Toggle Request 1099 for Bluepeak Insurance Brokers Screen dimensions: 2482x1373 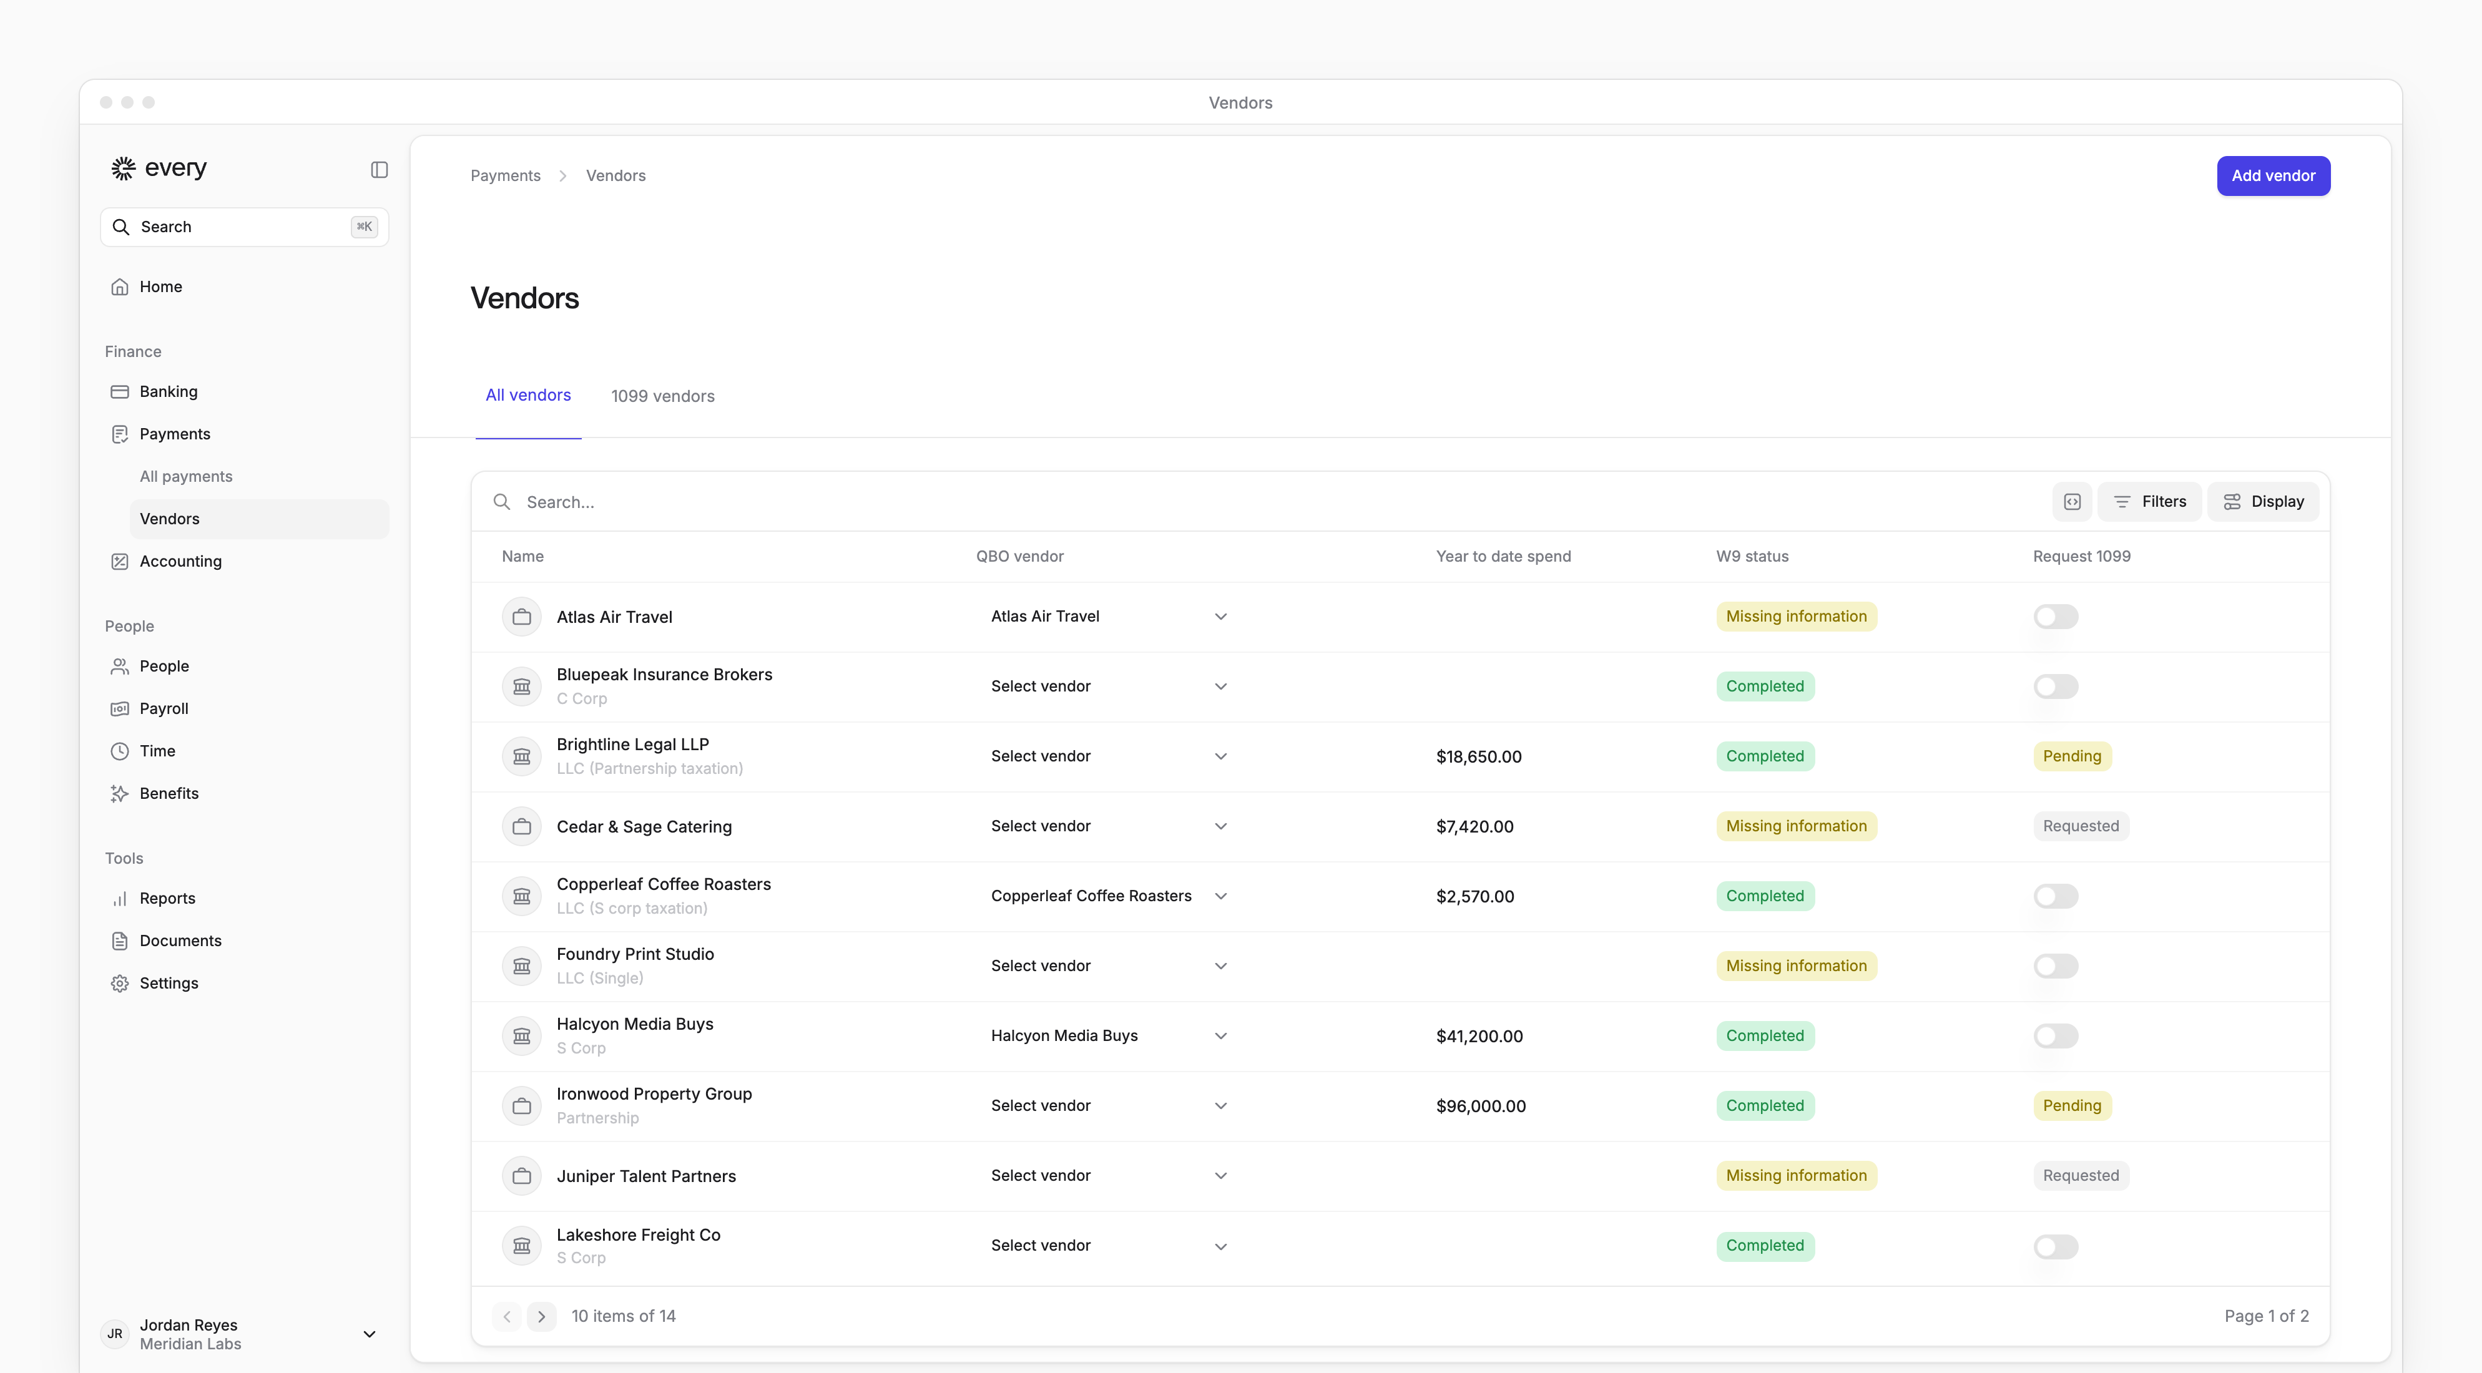click(x=2055, y=686)
